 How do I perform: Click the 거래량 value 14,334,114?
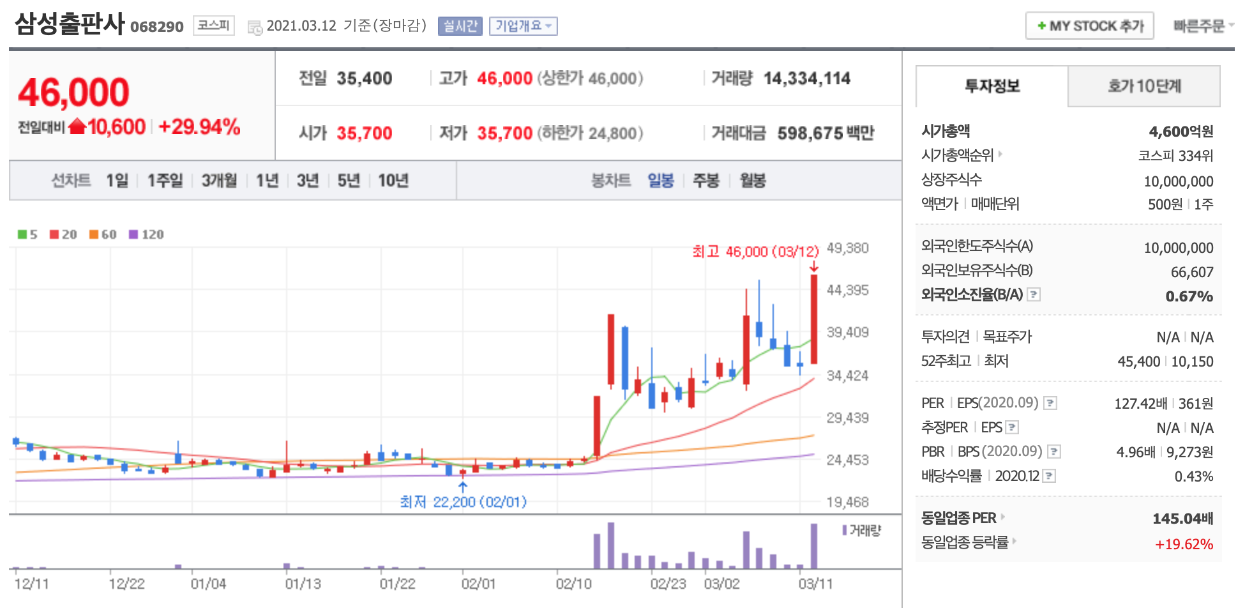[x=807, y=79]
